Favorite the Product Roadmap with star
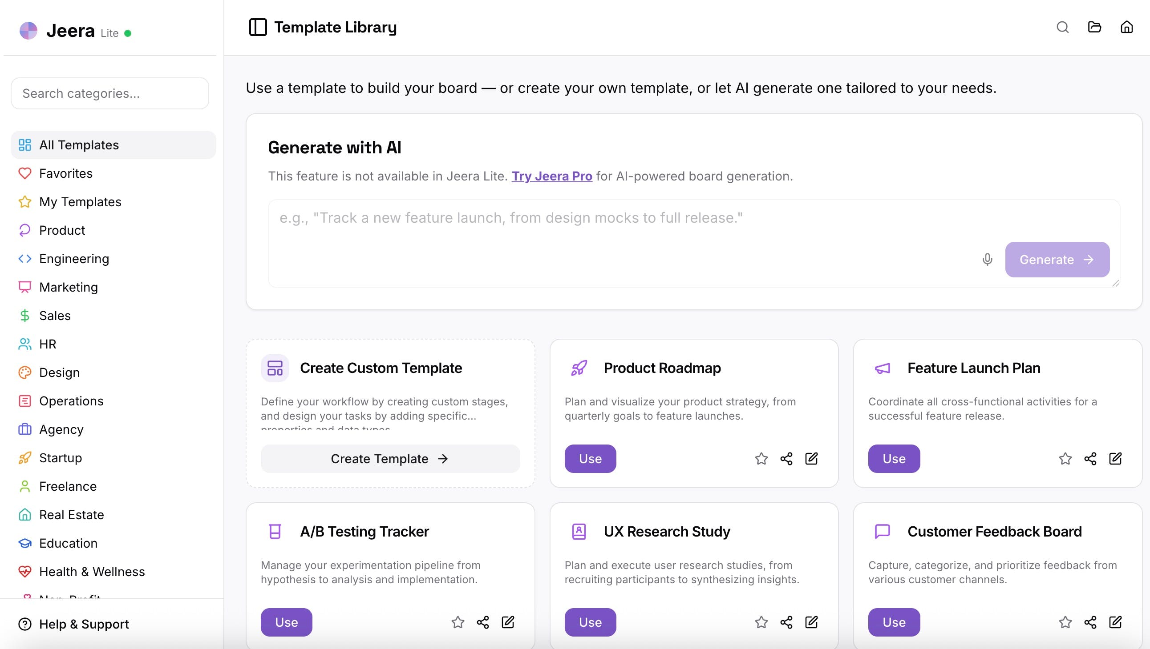This screenshot has height=649, width=1150. point(761,459)
